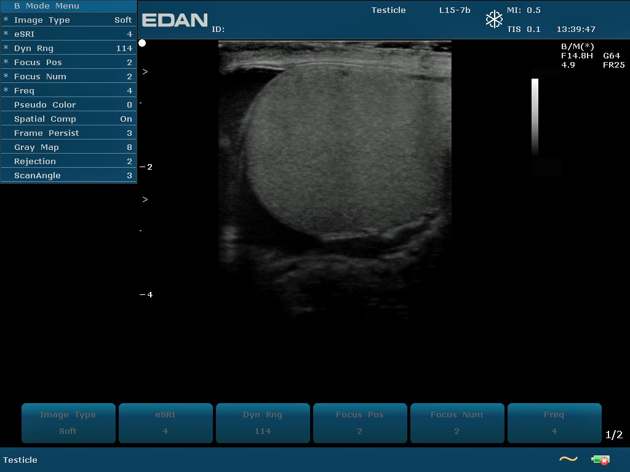This screenshot has height=472, width=630.
Task: Click the 1/2 page indicator
Action: tap(613, 435)
